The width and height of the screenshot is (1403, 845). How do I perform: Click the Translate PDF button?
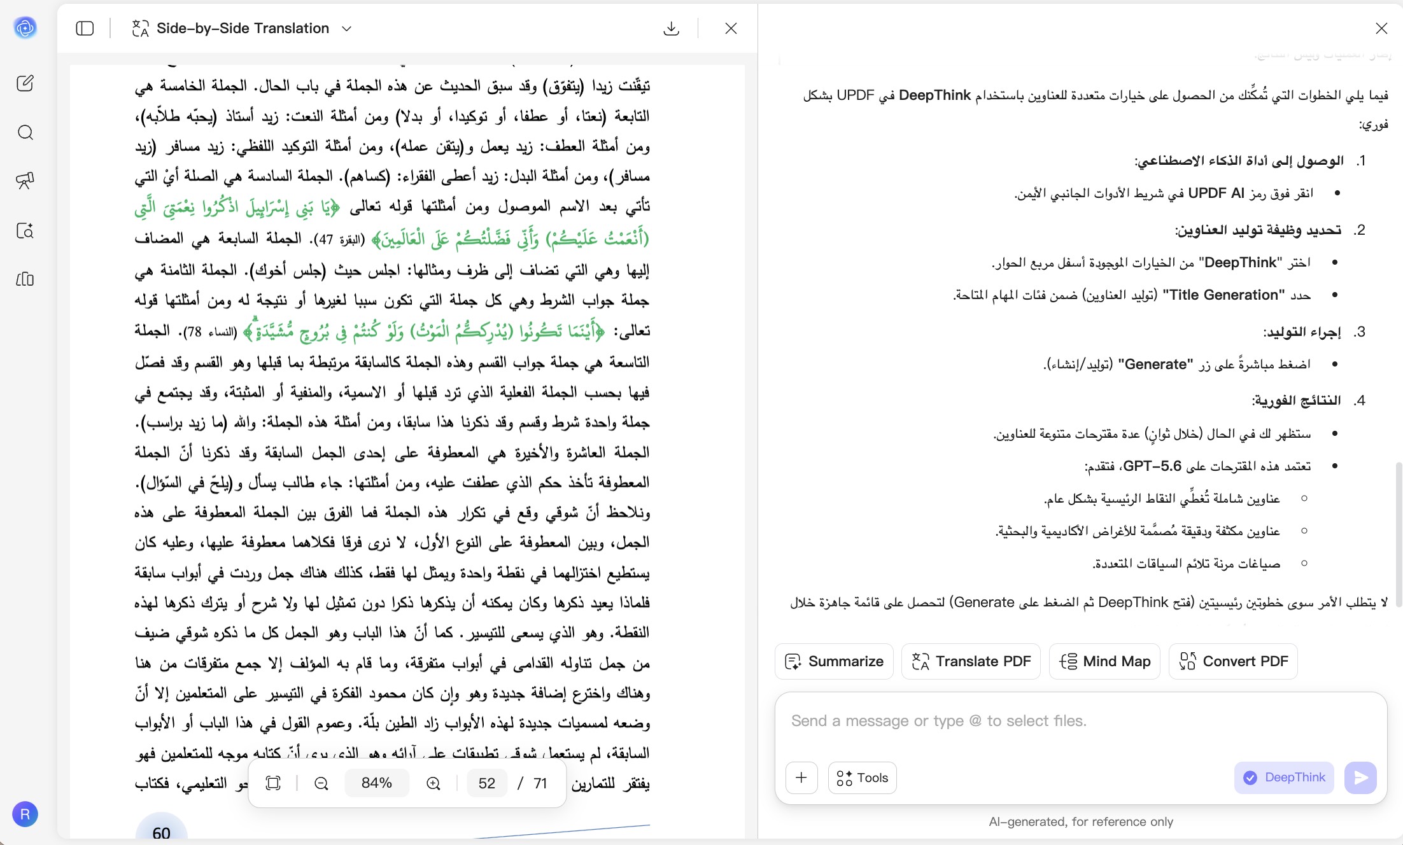pyautogui.click(x=971, y=661)
